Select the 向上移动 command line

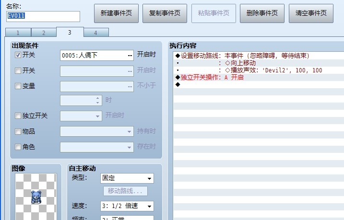(259, 63)
